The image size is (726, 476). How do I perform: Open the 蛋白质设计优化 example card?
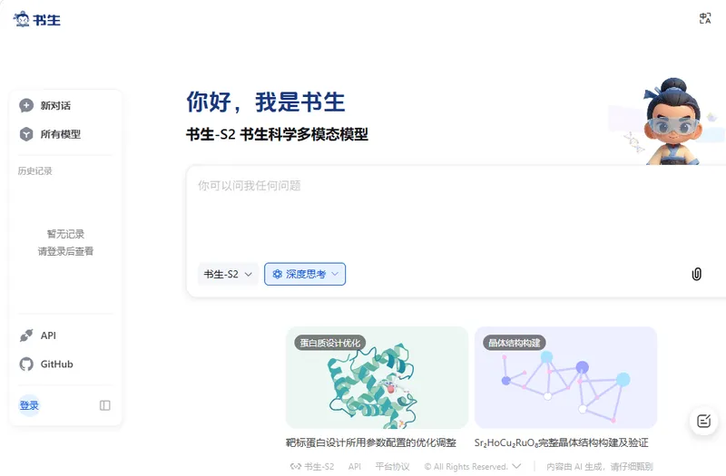377,377
